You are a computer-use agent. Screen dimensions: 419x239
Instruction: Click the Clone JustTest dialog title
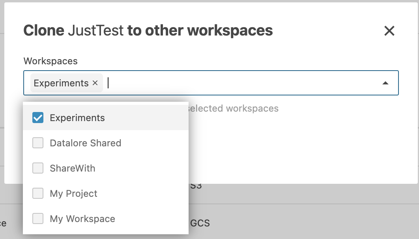point(148,30)
